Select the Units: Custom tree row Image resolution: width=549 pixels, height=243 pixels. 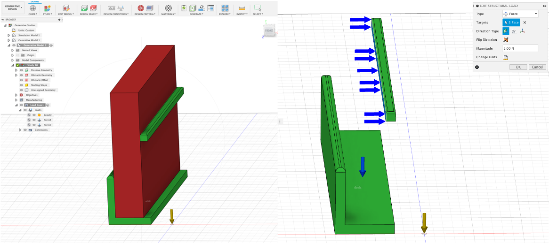pos(24,30)
